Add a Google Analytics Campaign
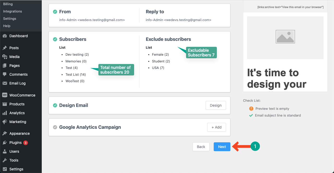This screenshot has width=334, height=173. [x=217, y=127]
